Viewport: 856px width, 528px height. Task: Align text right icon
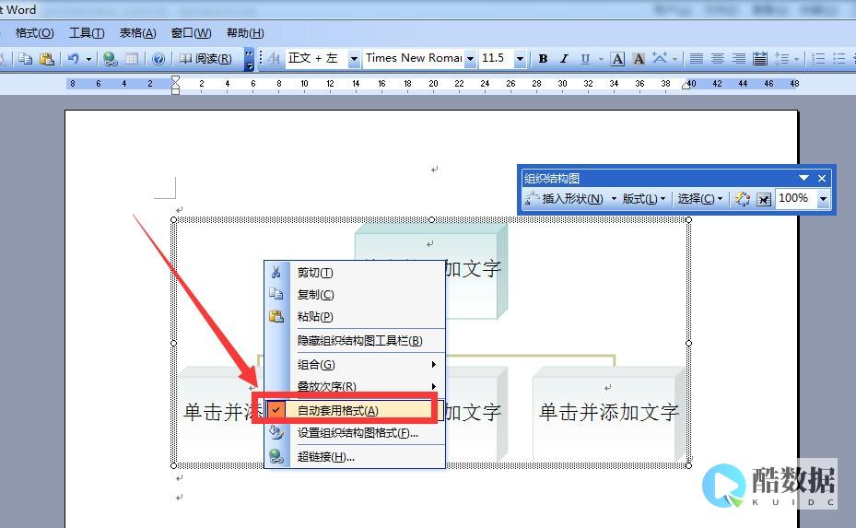pos(739,58)
